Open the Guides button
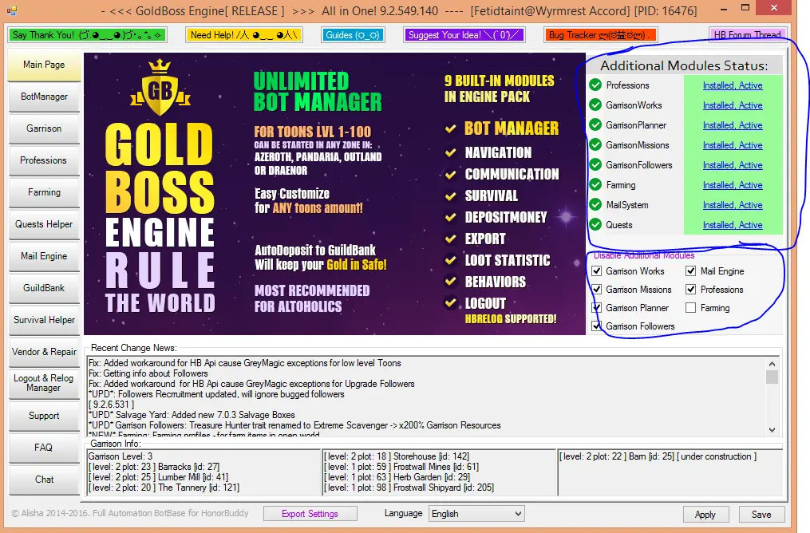 coord(353,34)
